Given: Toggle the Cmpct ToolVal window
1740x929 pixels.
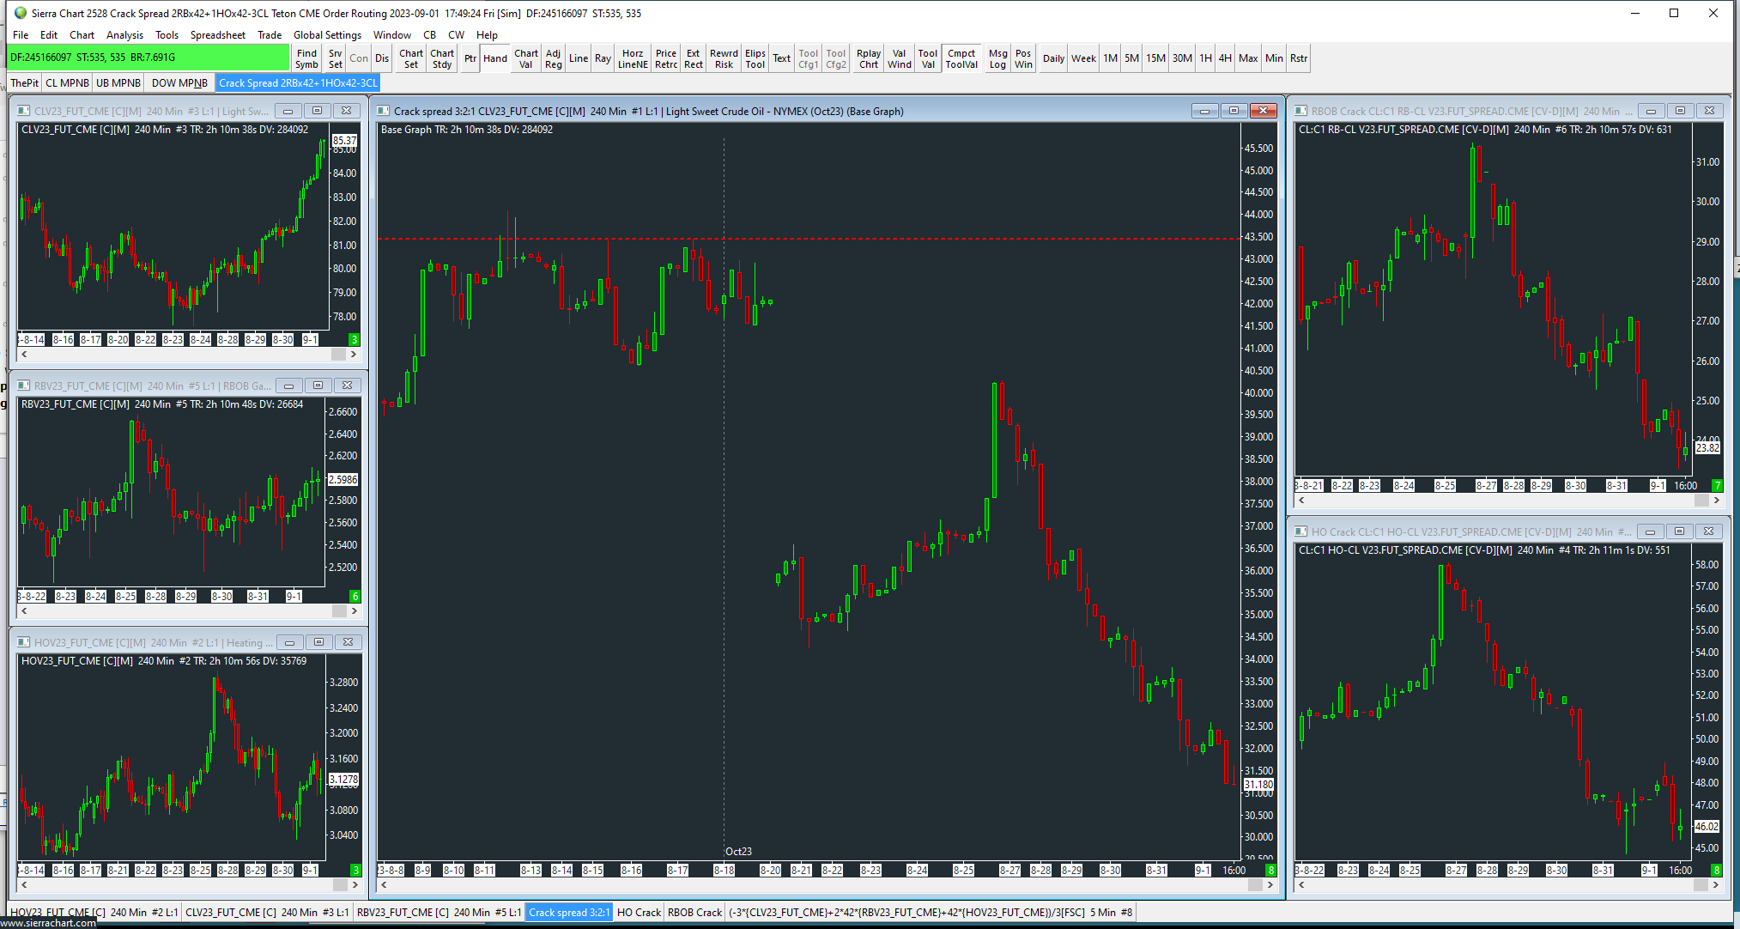Looking at the screenshot, I should click(961, 58).
